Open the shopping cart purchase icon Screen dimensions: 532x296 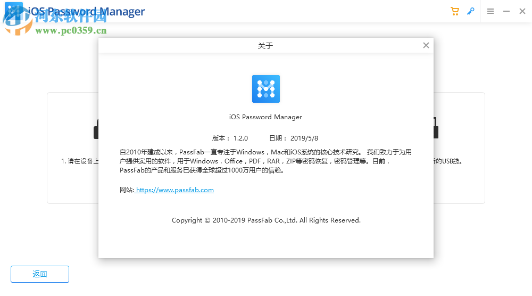coord(455,11)
